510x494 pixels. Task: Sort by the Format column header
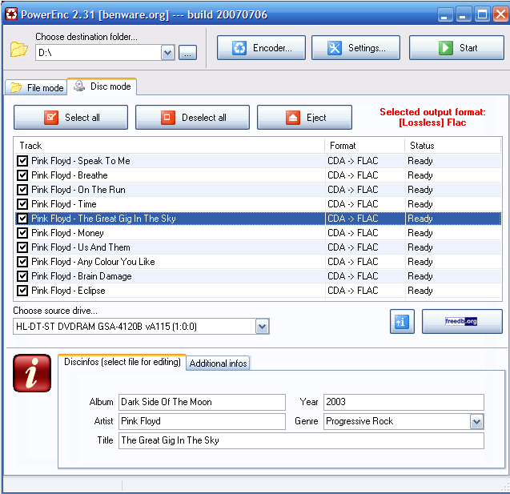(365, 146)
